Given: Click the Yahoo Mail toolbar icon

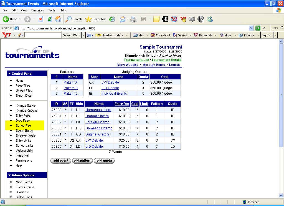Looking at the screenshot, I should (138, 35).
